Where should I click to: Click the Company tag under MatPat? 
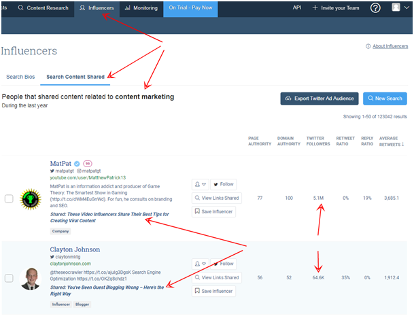pos(61,231)
